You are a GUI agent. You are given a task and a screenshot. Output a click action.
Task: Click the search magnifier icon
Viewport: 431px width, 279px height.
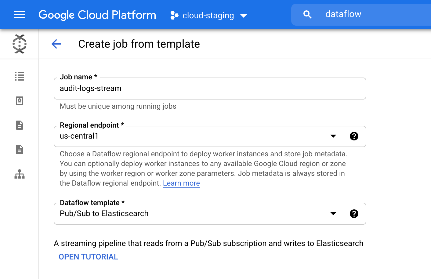pyautogui.click(x=307, y=14)
